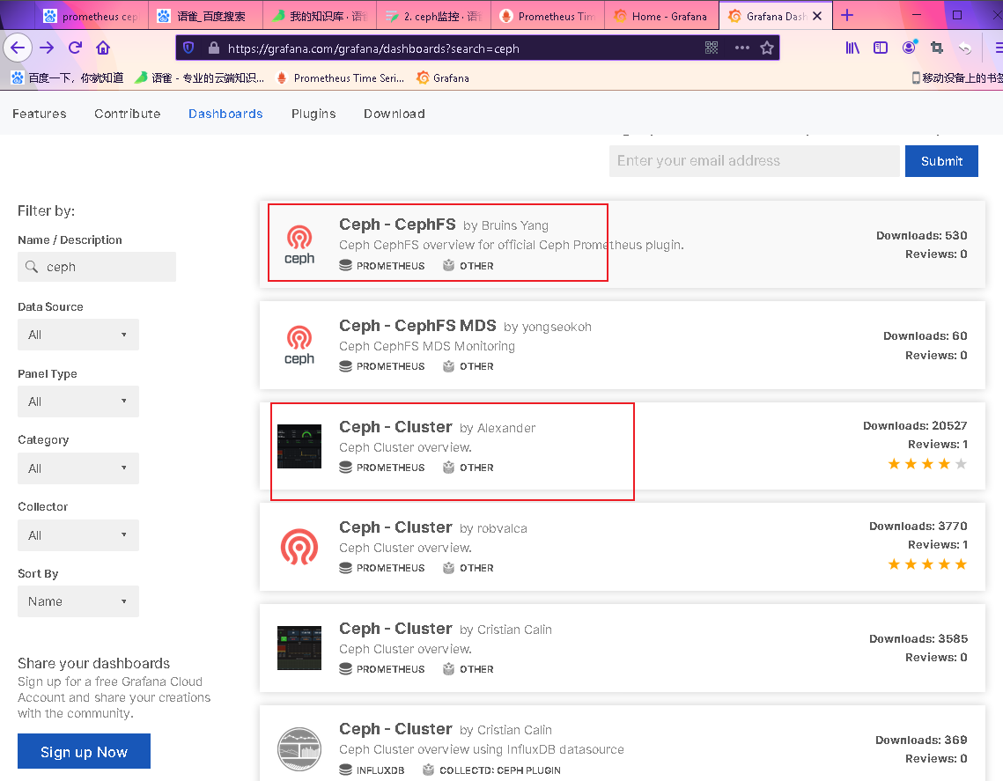
Task: Reload the page with the refresh icon
Action: click(76, 48)
